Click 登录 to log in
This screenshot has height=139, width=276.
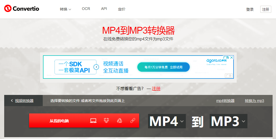point(250,9)
